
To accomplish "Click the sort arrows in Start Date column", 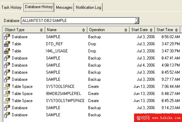I will coord(151,30).
